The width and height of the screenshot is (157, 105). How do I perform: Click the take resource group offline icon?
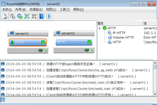19,16
